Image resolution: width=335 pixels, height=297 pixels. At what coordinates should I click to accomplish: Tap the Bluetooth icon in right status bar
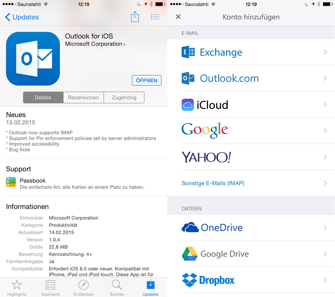click(x=319, y=4)
